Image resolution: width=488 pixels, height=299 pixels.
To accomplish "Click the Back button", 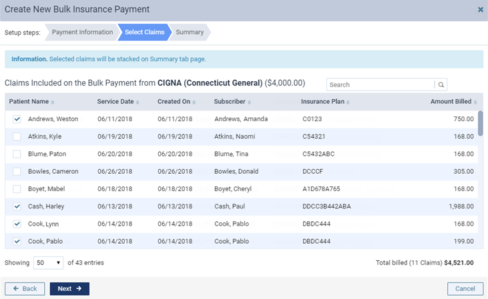I will 25,288.
